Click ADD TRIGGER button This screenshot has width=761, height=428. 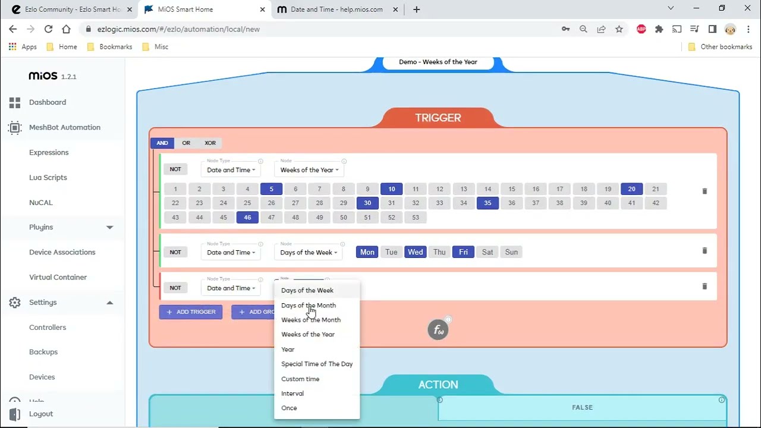191,312
